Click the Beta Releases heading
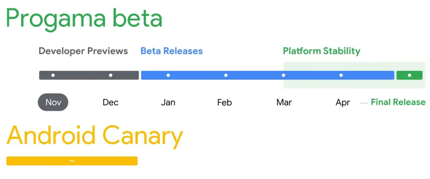430x179 pixels. (x=172, y=51)
